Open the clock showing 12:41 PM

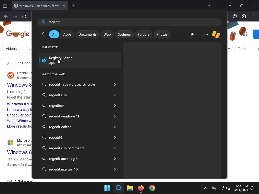(241, 188)
